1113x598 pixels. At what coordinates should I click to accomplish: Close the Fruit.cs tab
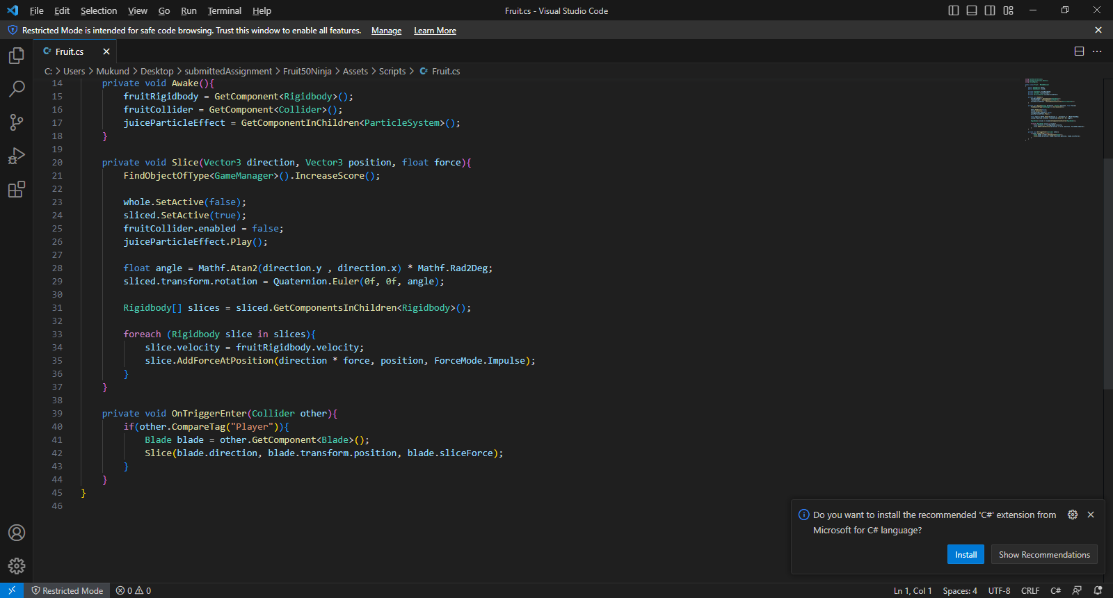106,51
